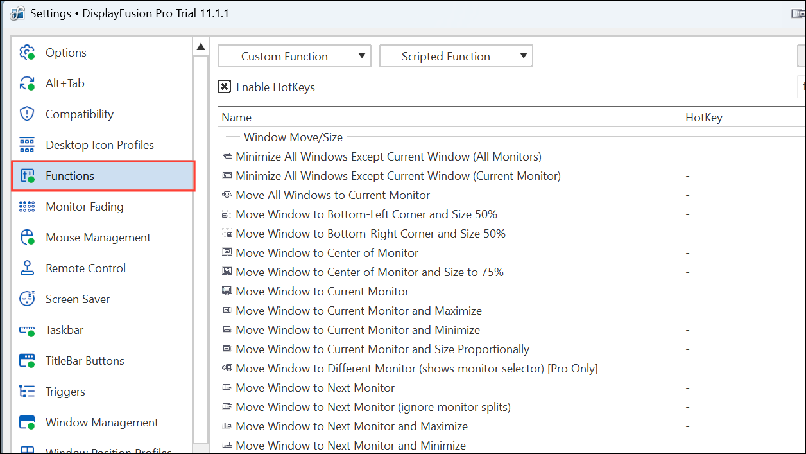Click the Remote Control joystick icon

pyautogui.click(x=27, y=268)
